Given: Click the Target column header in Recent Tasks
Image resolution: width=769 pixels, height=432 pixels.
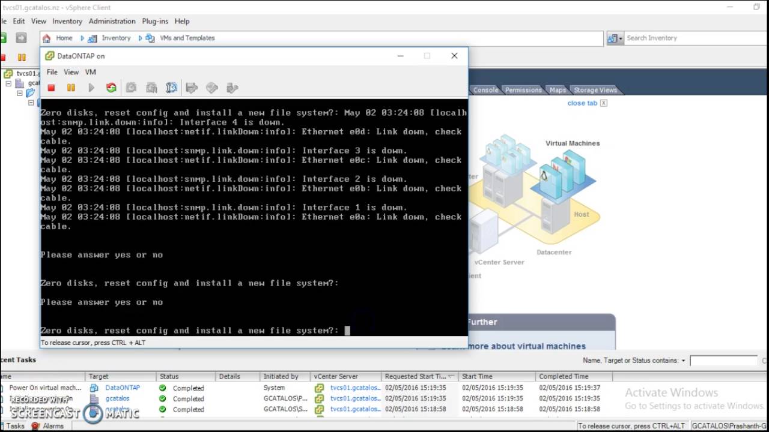Looking at the screenshot, I should pyautogui.click(x=121, y=377).
